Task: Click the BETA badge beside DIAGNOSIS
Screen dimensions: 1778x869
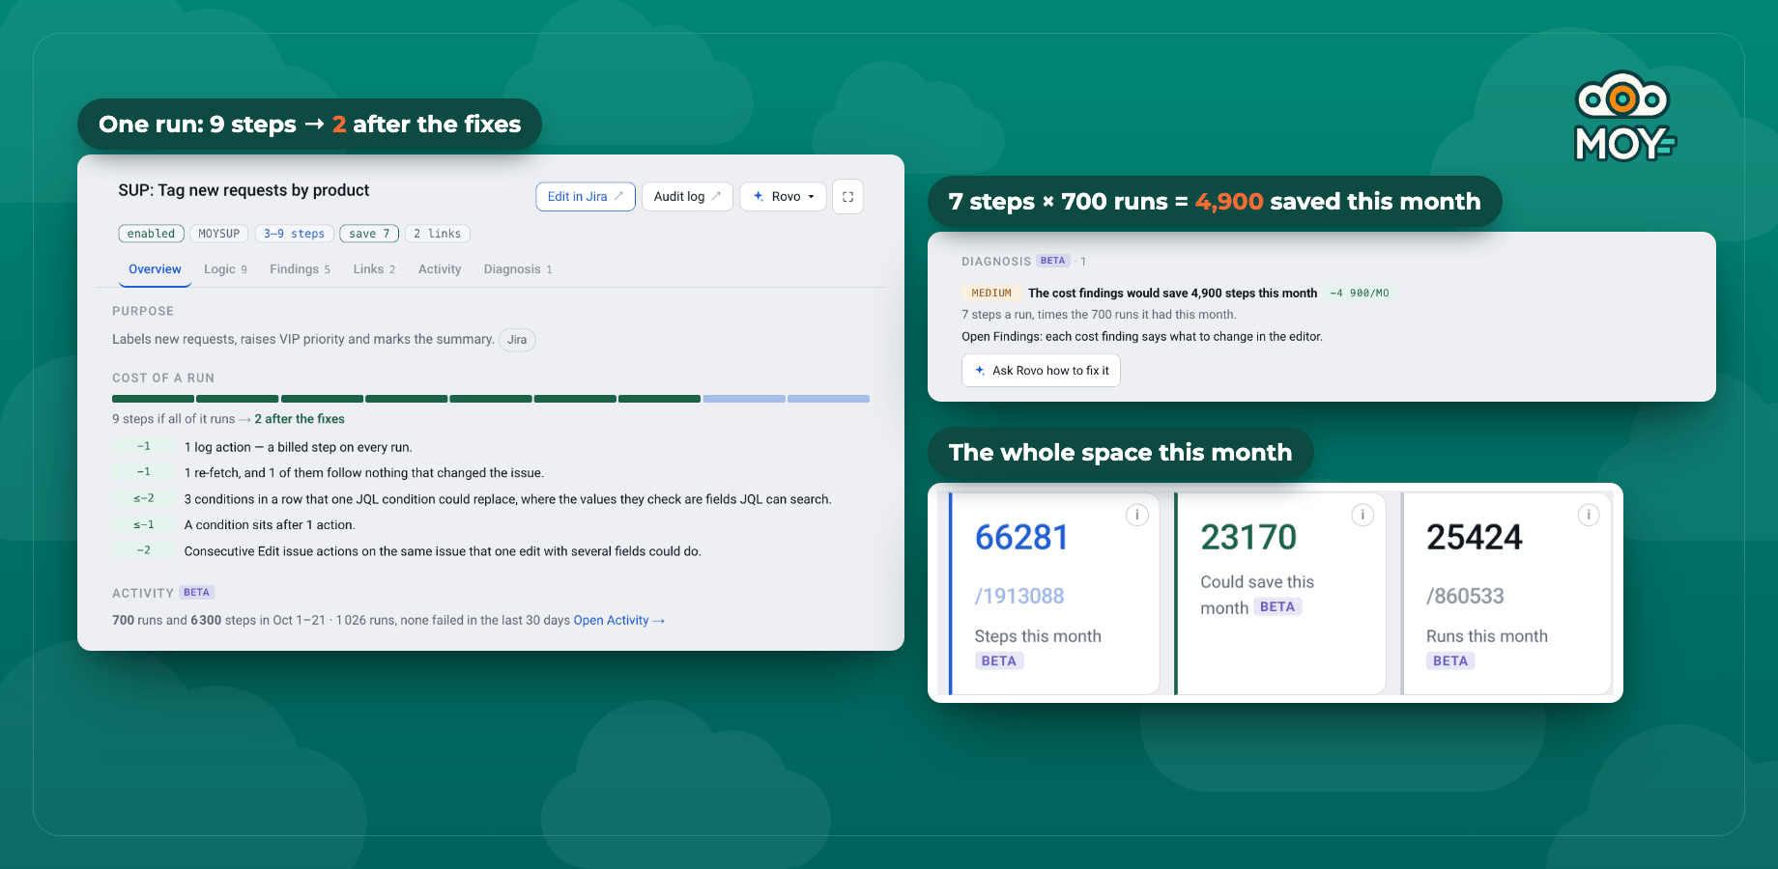Action: [x=1053, y=261]
